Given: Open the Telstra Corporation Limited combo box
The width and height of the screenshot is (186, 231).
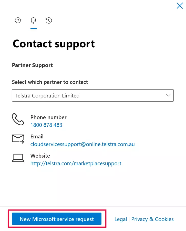Looking at the screenshot, I should pos(93,95).
